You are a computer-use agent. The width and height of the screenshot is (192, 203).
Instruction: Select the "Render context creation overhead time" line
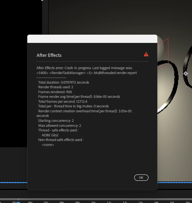(84, 113)
